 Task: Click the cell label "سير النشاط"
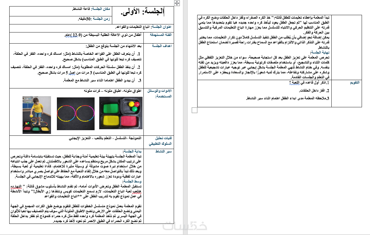163,152
